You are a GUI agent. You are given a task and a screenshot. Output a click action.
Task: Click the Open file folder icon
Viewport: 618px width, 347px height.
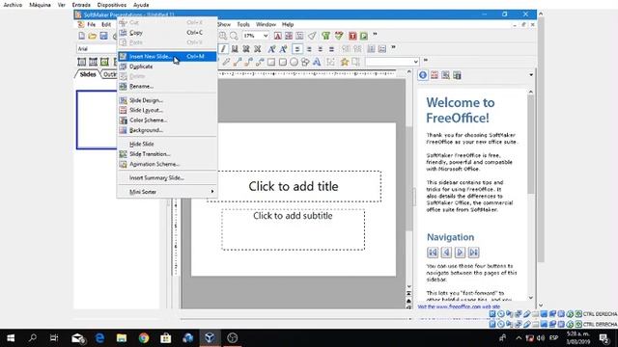click(x=93, y=36)
